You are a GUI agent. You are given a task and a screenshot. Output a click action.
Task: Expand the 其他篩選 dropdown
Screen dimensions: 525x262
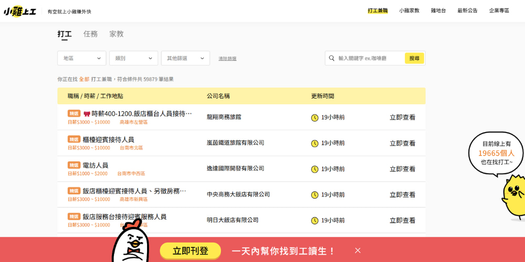pos(185,58)
